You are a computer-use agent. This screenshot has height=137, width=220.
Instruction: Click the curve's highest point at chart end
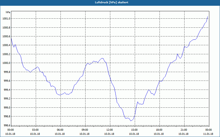click(208, 16)
